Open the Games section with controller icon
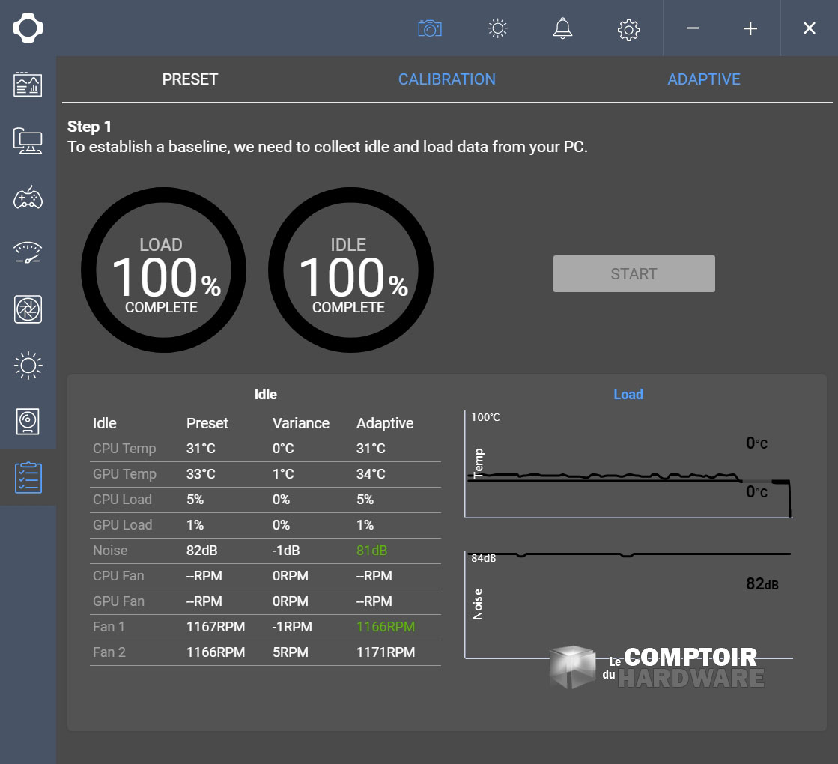Image resolution: width=838 pixels, height=764 pixels. [28, 197]
